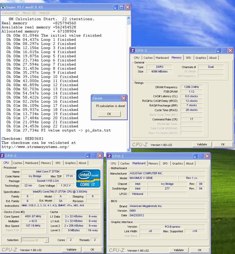This screenshot has width=235, height=254.
Task: Click Validate in the Memory CPU-Z window
Action: (x=202, y=144)
